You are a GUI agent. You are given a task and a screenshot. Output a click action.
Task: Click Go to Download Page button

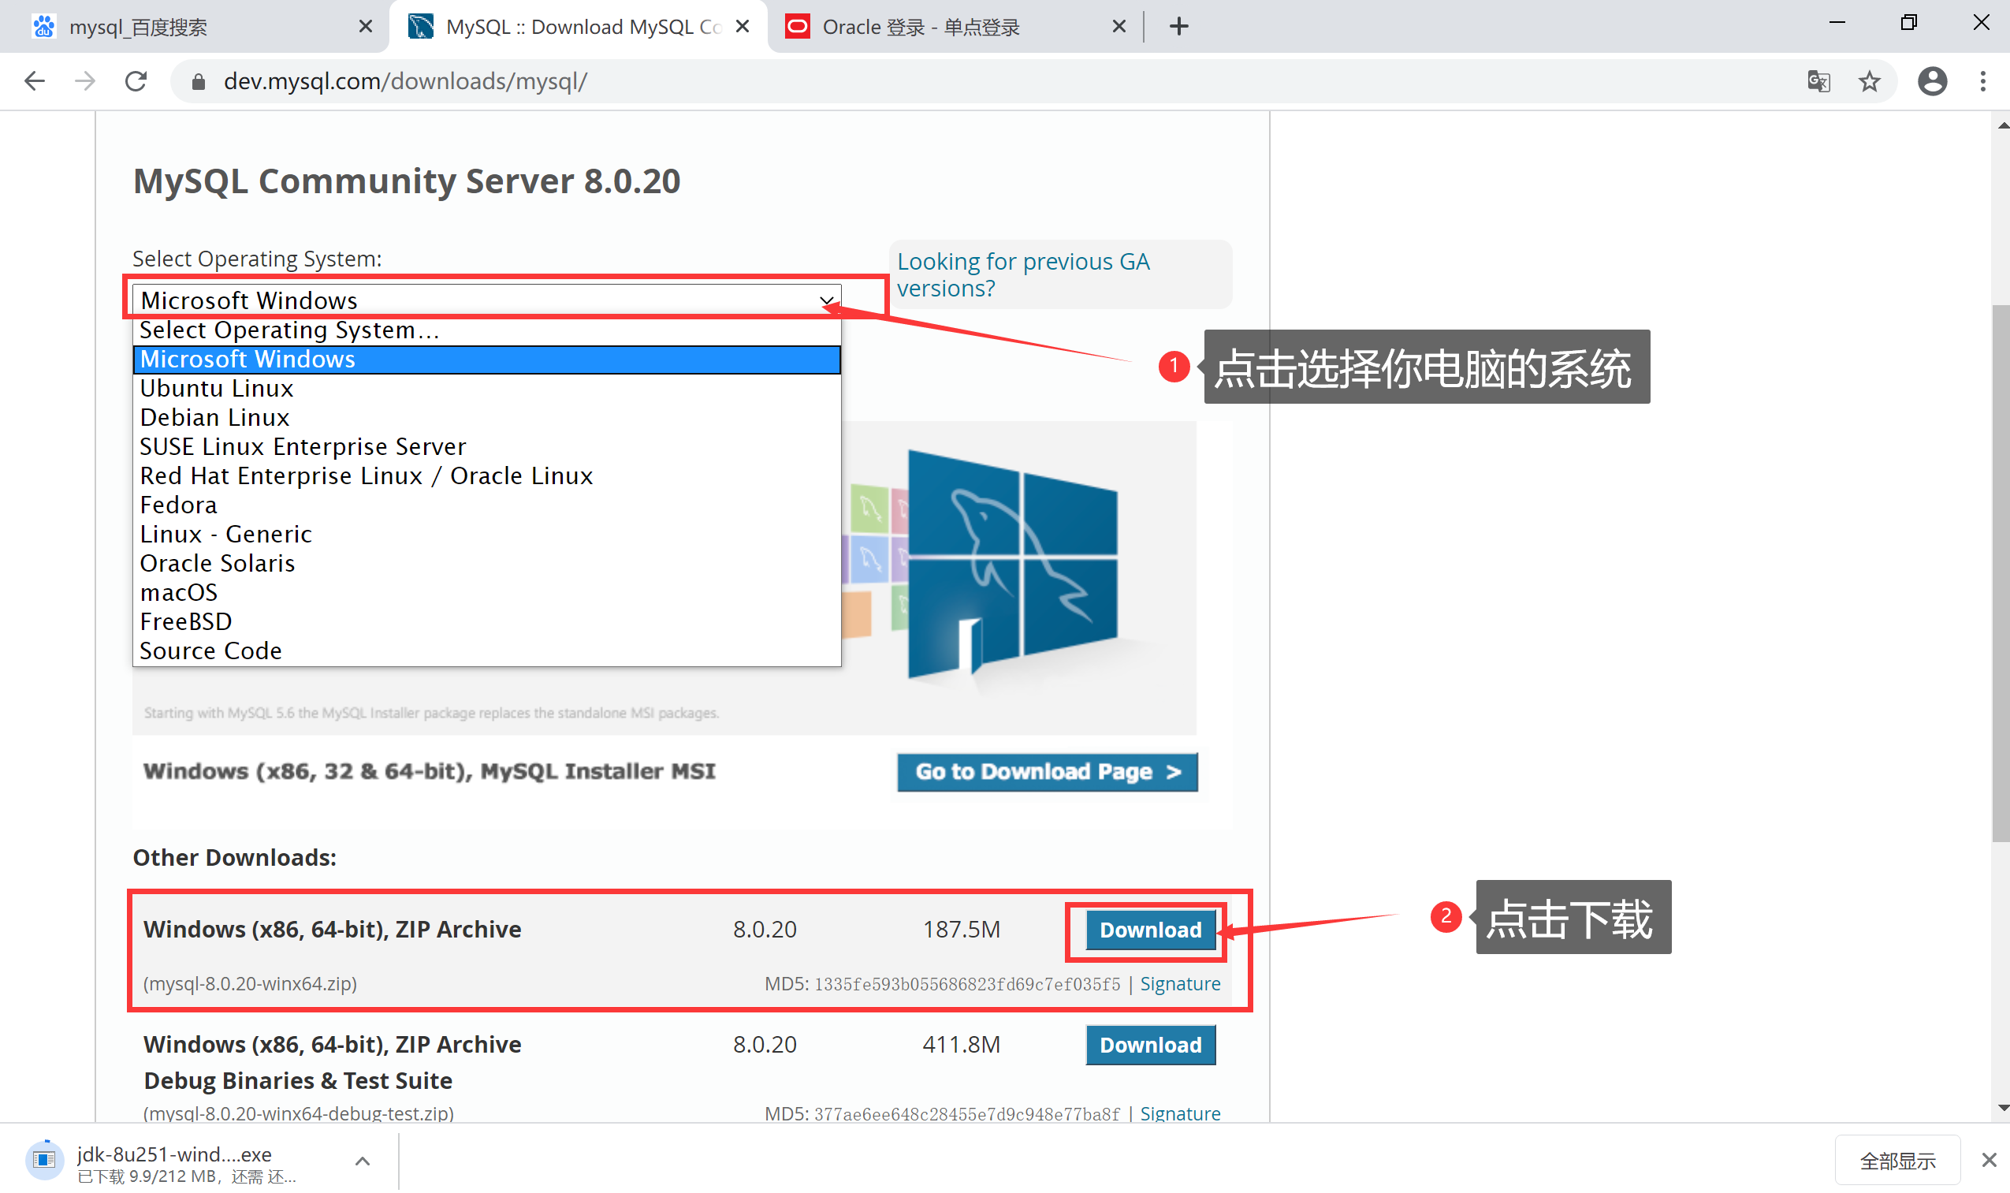1047,772
